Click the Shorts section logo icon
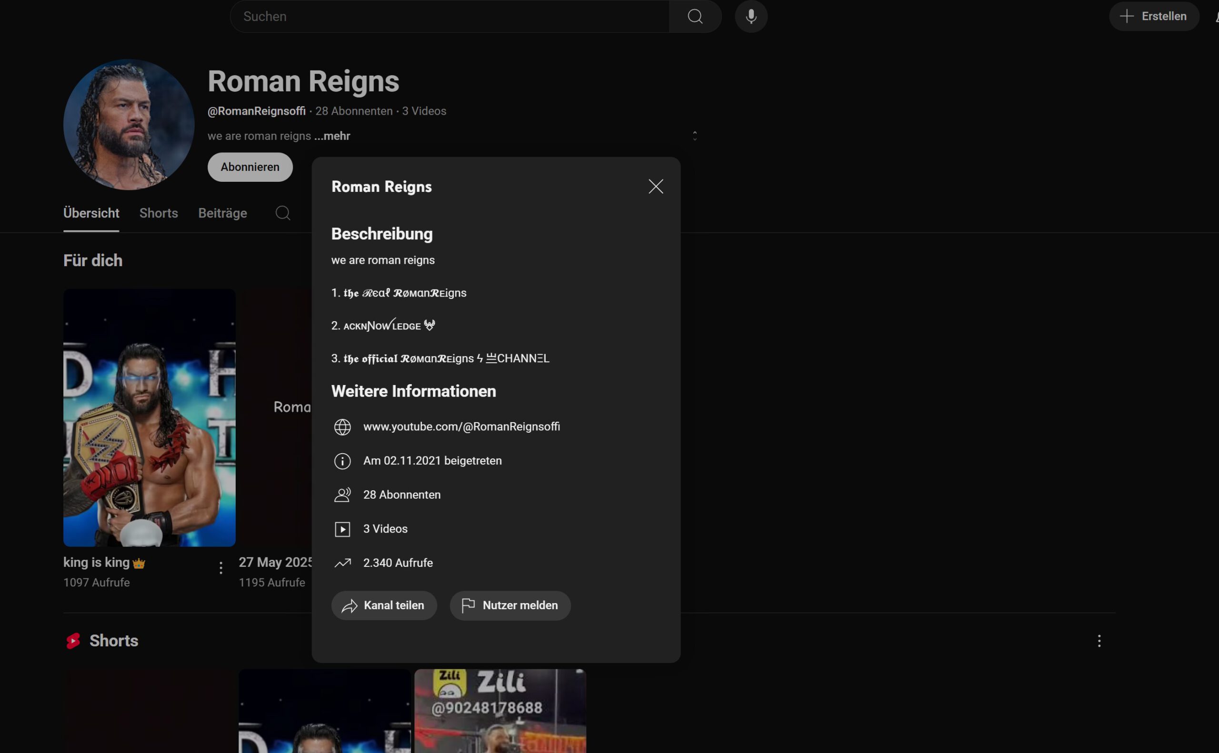This screenshot has width=1219, height=753. (x=73, y=641)
